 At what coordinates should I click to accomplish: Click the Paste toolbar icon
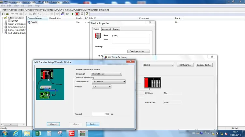[35, 14]
